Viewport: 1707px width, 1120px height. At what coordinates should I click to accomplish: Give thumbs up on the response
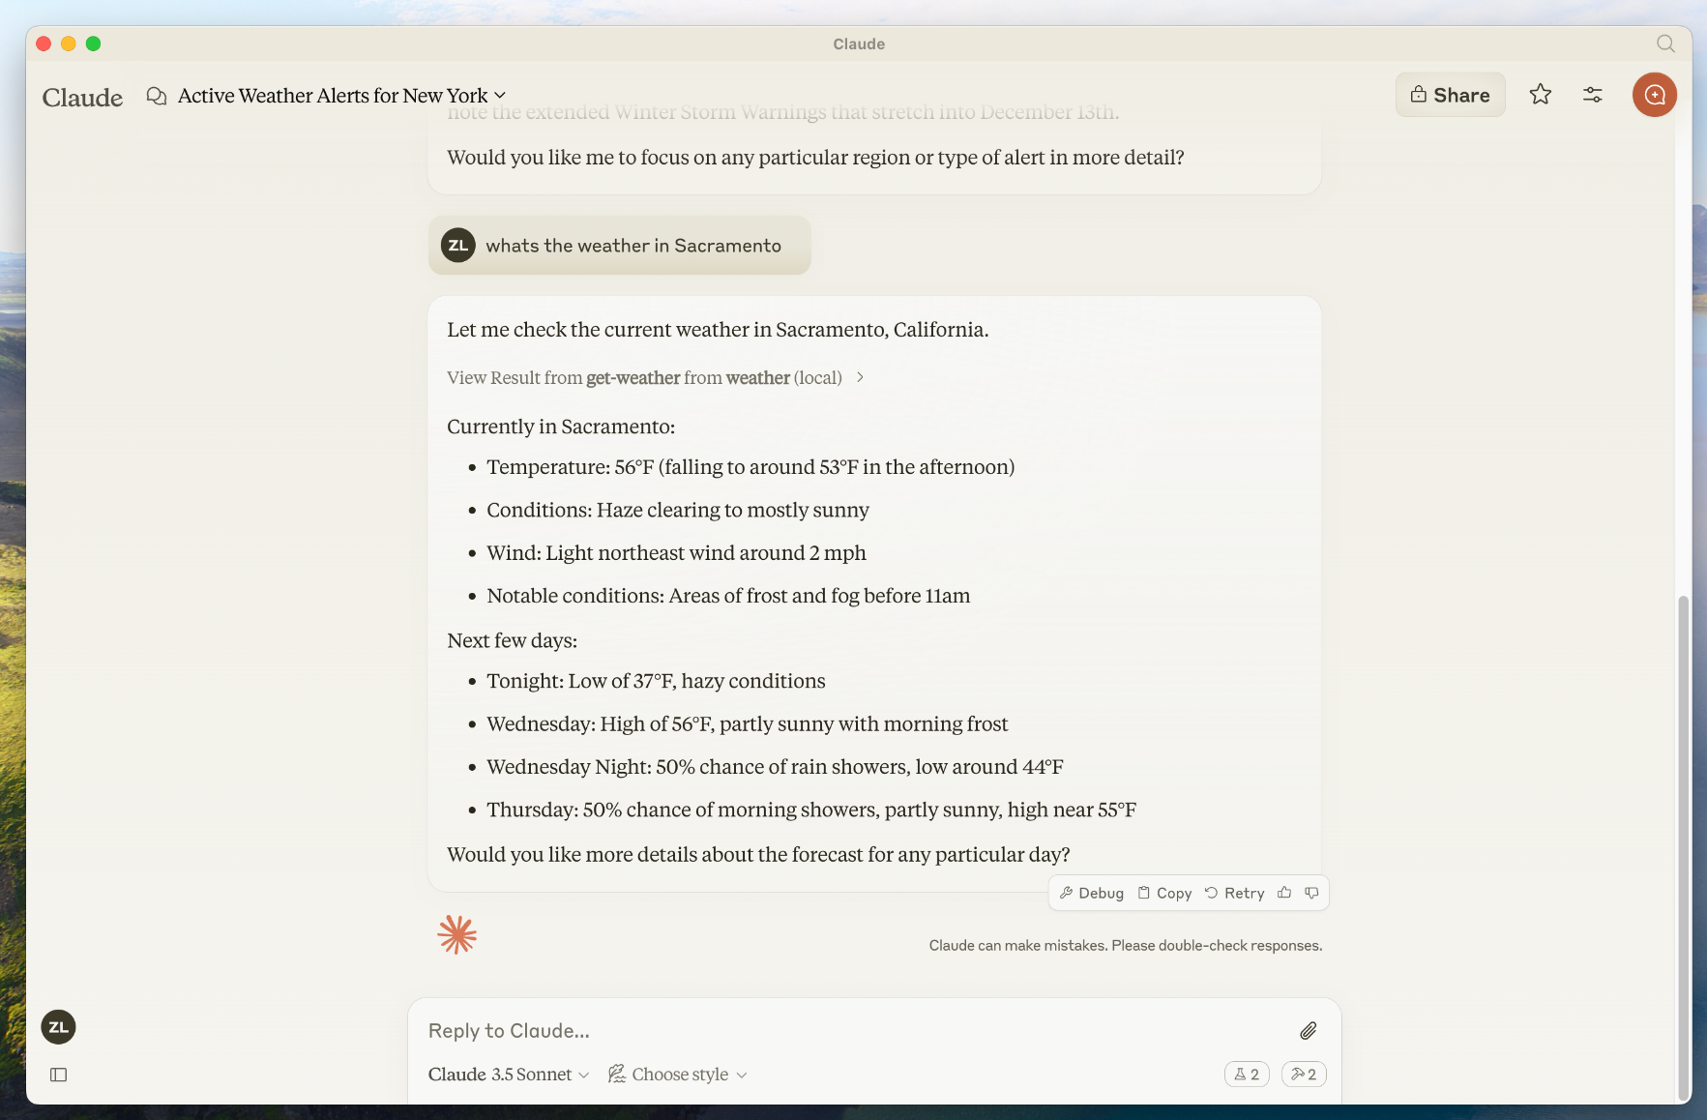click(1283, 893)
